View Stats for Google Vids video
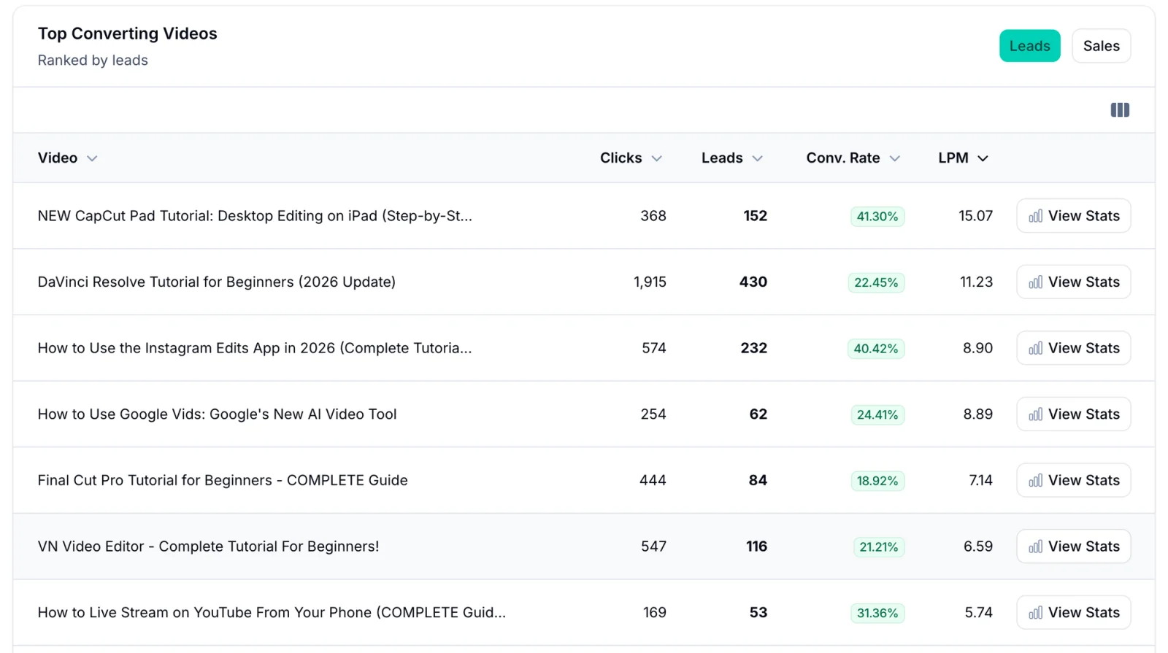Image resolution: width=1168 pixels, height=653 pixels. [x=1073, y=414]
